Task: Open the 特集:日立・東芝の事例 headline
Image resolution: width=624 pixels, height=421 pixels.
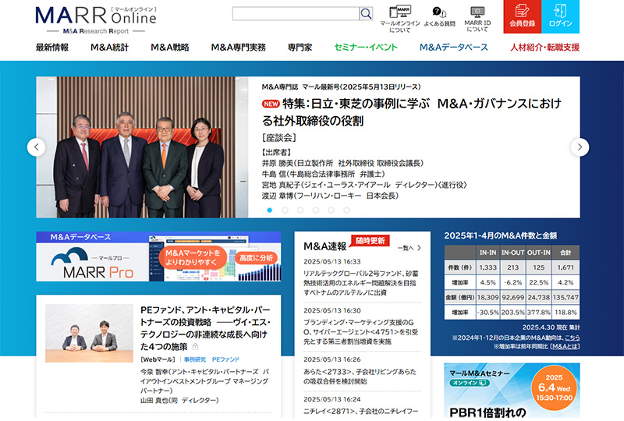Action: [x=412, y=111]
